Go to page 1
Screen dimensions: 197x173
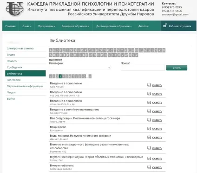pyautogui.click(x=54, y=76)
